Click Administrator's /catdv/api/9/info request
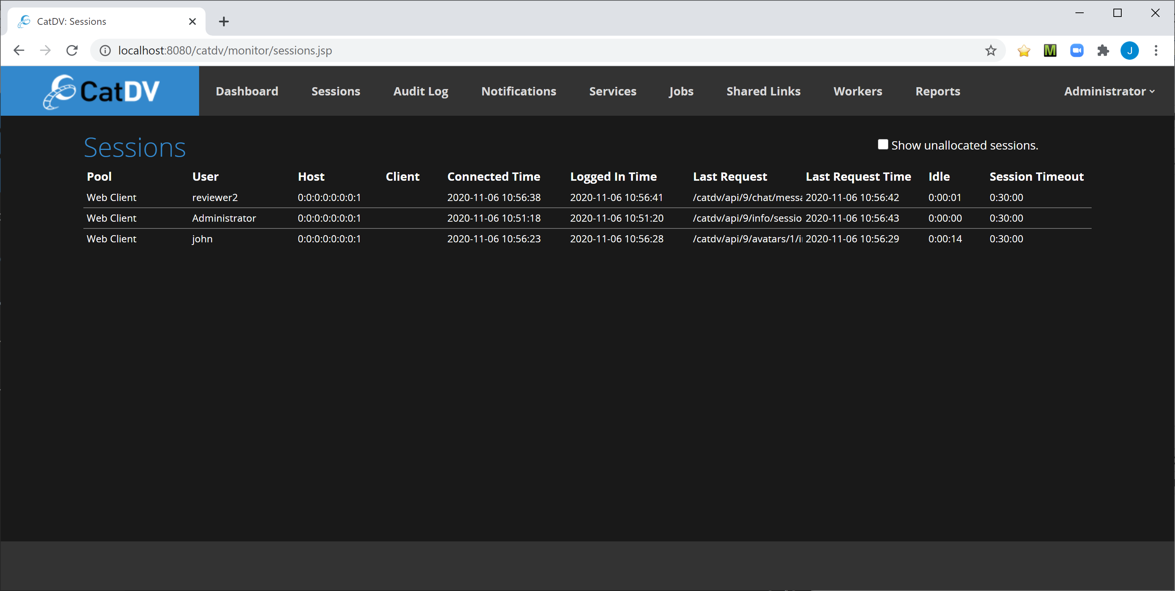 [x=747, y=218]
